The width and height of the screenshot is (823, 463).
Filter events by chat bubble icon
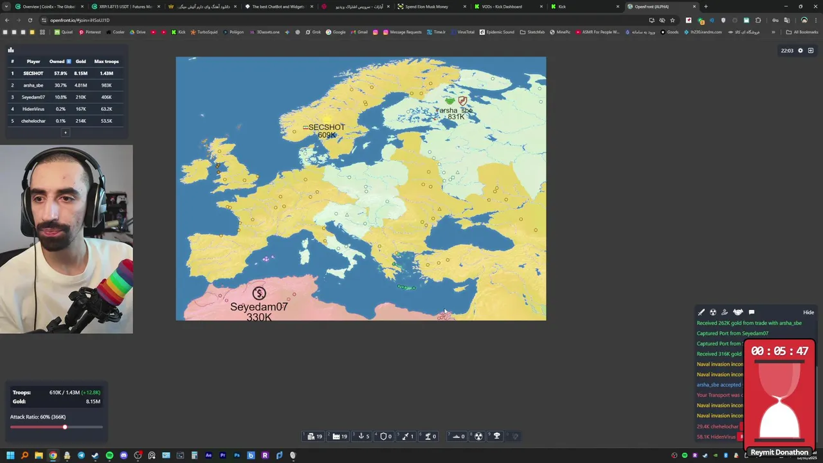[752, 312]
